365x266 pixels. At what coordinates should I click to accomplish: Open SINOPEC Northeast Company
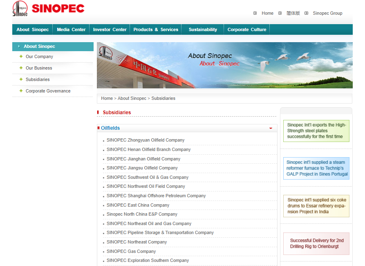pyautogui.click(x=137, y=242)
